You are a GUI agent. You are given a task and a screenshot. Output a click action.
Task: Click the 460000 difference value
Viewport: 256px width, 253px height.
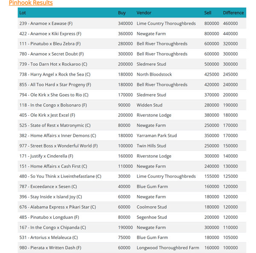pos(230,24)
